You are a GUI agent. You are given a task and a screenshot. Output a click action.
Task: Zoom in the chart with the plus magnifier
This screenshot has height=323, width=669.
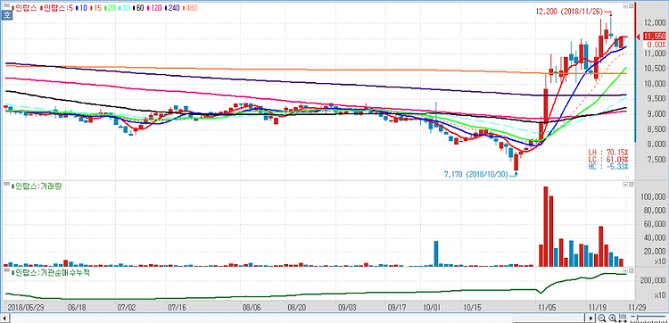(613, 319)
